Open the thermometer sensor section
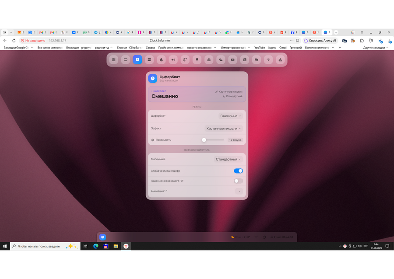This screenshot has height=279, width=394. tap(185, 60)
